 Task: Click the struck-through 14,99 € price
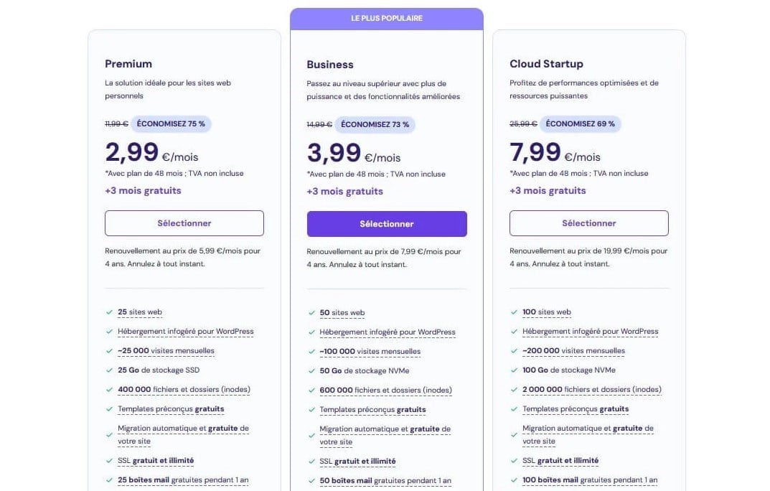point(319,125)
